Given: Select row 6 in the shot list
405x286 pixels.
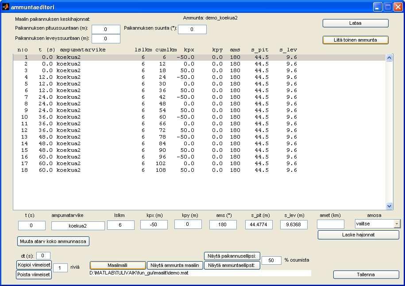Looking at the screenshot, I should coord(199,90).
